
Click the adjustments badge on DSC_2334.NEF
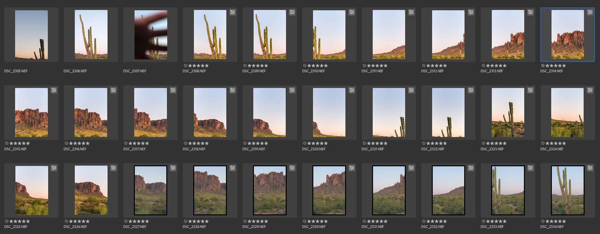(x=590, y=168)
